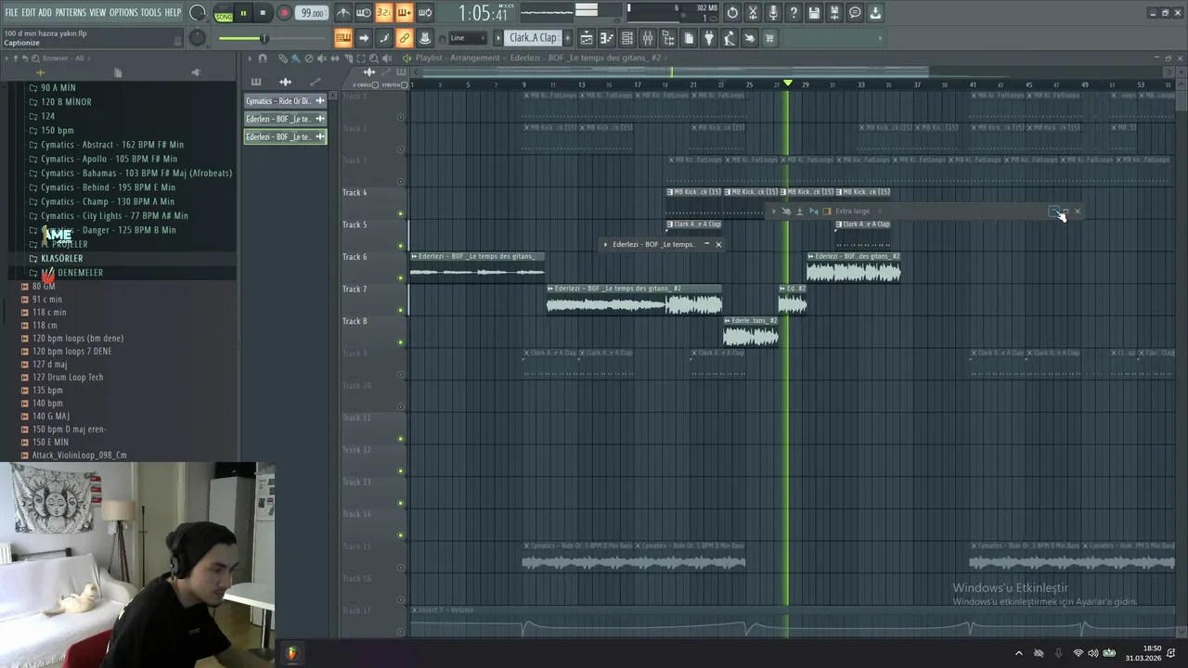Open playlist snap magnet icon

[263, 58]
